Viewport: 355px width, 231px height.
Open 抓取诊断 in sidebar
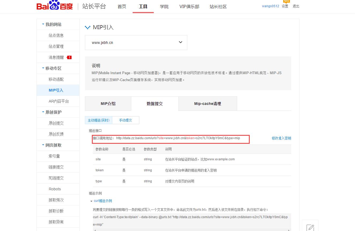pyautogui.click(x=56, y=211)
